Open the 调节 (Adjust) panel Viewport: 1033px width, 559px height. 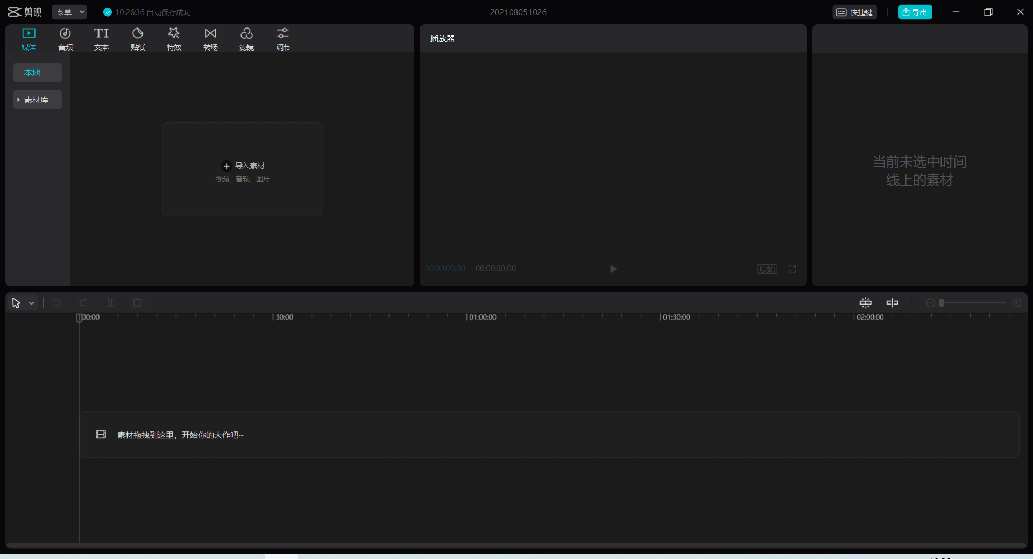click(283, 39)
